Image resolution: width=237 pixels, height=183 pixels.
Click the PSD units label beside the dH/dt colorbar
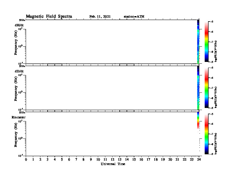(x=216, y=51)
